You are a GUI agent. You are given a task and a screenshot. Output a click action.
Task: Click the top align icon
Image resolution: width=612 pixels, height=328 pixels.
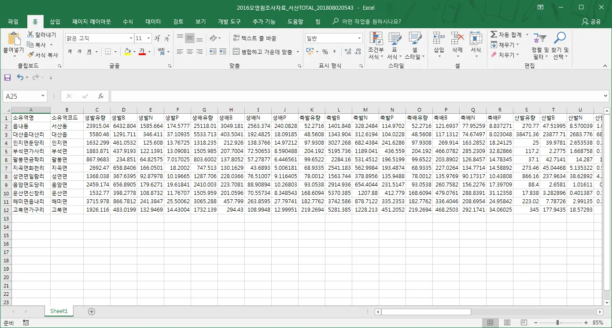pyautogui.click(x=180, y=38)
